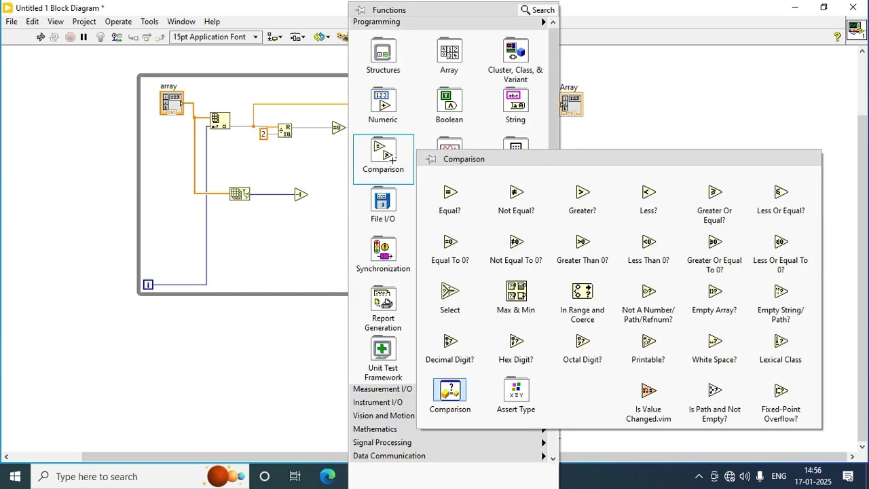Open the Tools menu
Image resolution: width=869 pixels, height=489 pixels.
coord(149,22)
